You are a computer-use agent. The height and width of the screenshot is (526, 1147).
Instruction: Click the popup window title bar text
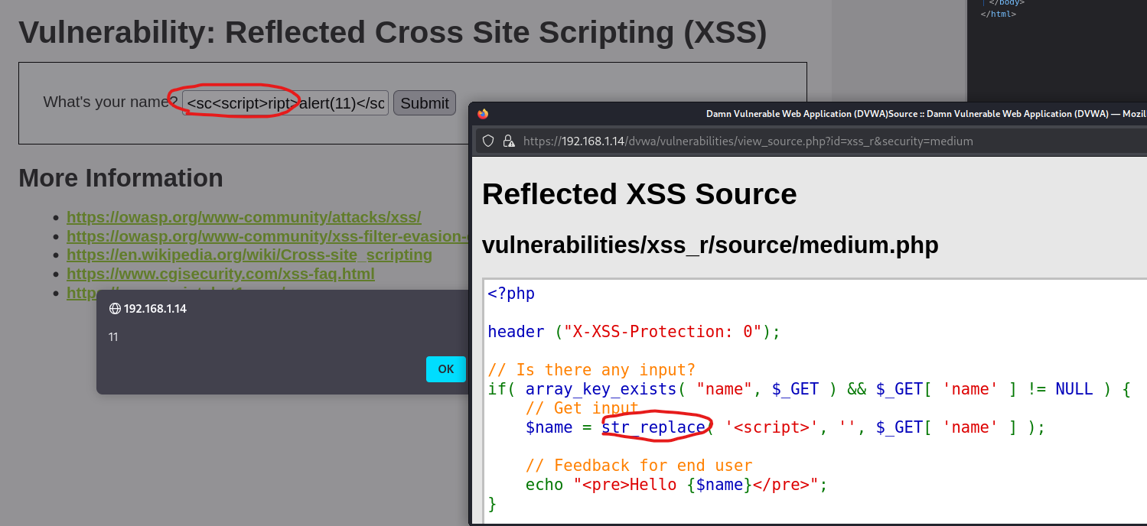point(925,114)
